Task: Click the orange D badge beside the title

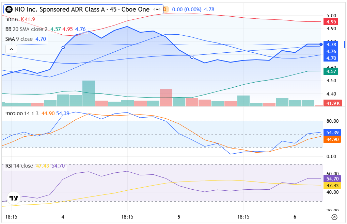Action: click(x=164, y=10)
